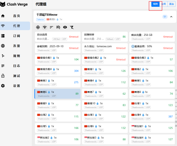The height and width of the screenshot is (146, 177).
Task: Select the highlighted 香港6 node card
Action: [x=57, y=94]
